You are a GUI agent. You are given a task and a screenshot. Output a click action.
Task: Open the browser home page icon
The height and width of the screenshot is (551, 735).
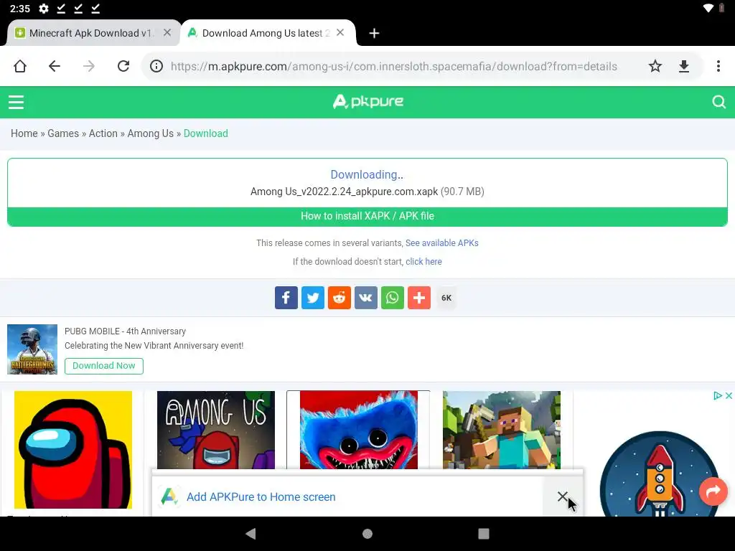pos(19,66)
